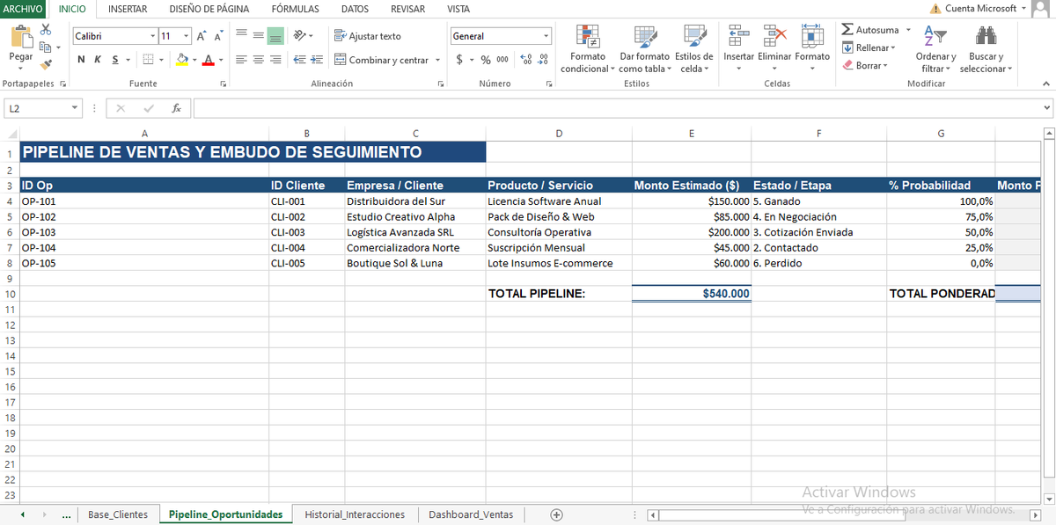
Task: Open the ARCHIVO menu
Action: [x=22, y=9]
